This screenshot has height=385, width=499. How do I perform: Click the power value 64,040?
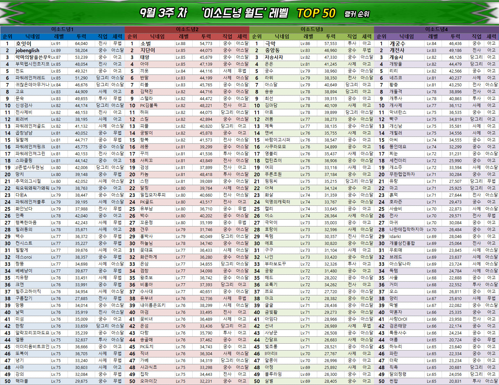click(81, 43)
